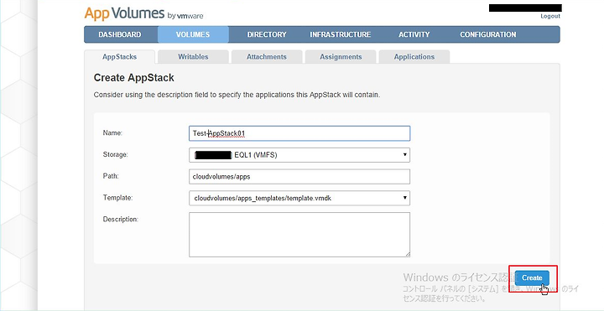
Task: Switch to the Writables tab
Action: click(193, 56)
